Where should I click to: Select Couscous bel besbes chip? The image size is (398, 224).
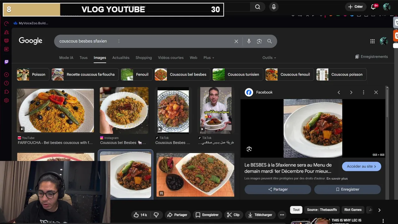click(x=182, y=74)
